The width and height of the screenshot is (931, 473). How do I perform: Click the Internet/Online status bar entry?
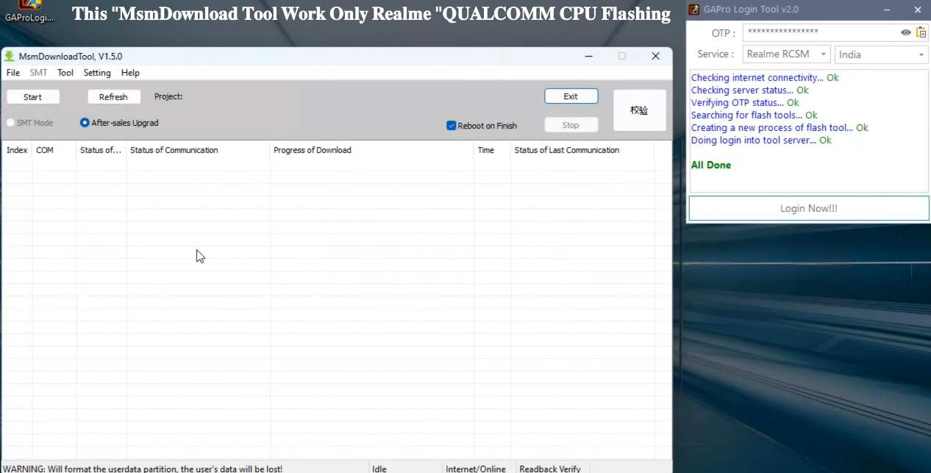tap(476, 468)
